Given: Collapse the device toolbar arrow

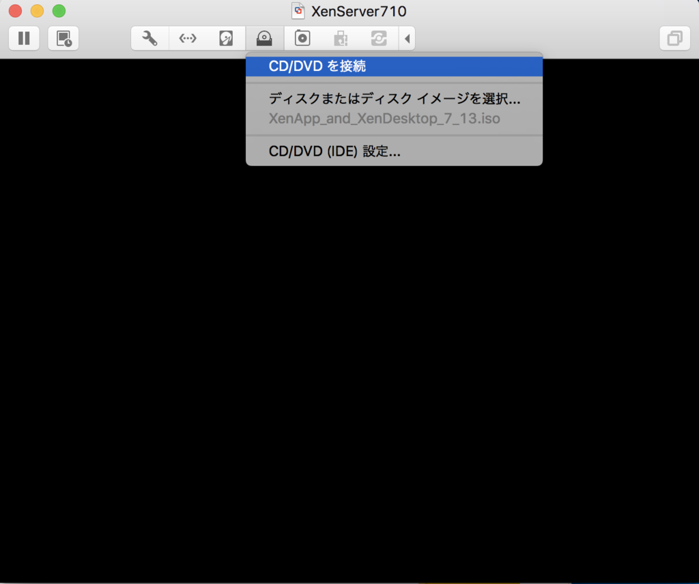Looking at the screenshot, I should coord(407,38).
